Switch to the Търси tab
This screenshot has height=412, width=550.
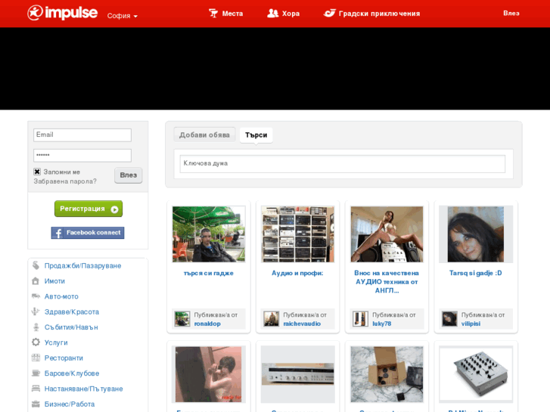click(256, 135)
